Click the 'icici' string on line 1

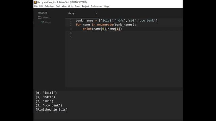107,21
